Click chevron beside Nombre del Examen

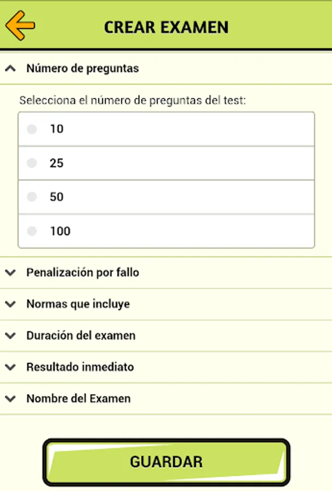pyautogui.click(x=10, y=399)
